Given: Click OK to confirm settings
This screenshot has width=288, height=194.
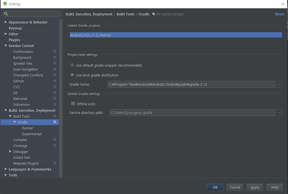Looking at the screenshot, I should tap(215, 187).
